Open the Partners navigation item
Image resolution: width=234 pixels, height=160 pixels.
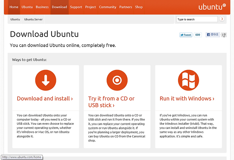126,7
